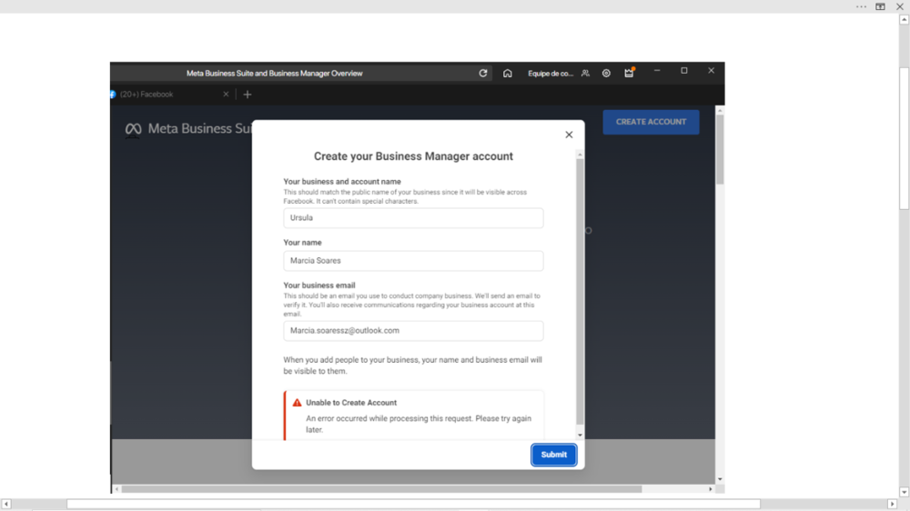Click the warning triangle icon in the error box
Screen dimensions: 910x511
point(298,403)
